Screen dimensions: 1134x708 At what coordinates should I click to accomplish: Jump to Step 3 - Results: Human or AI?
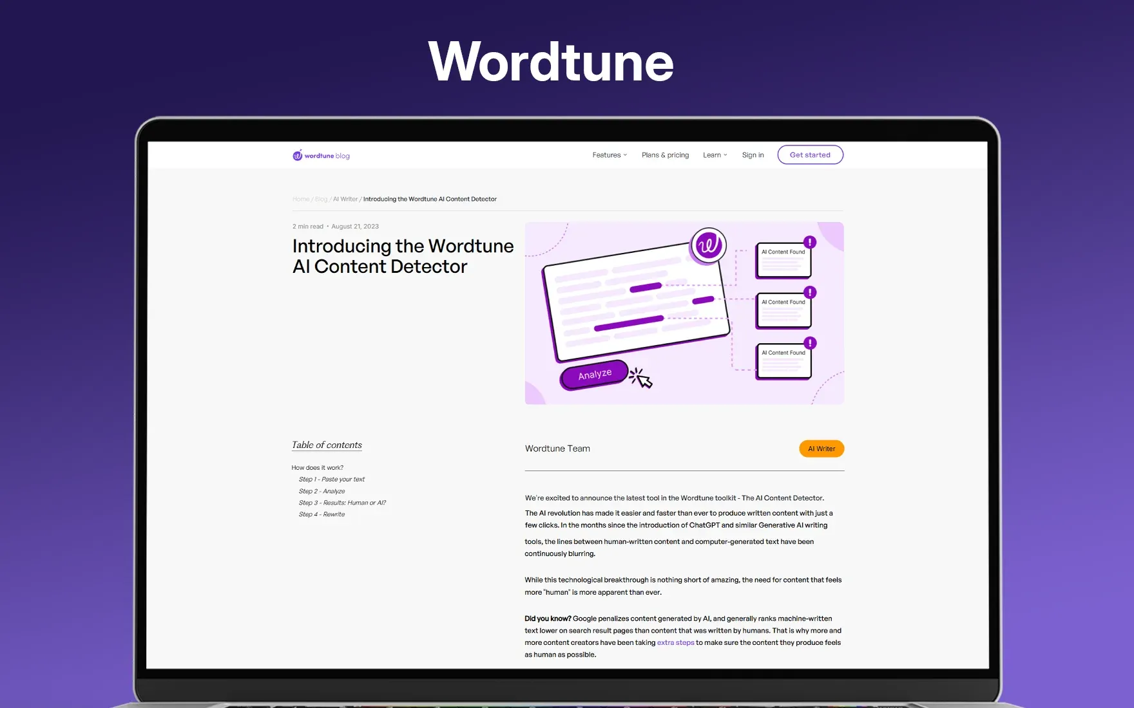click(342, 503)
